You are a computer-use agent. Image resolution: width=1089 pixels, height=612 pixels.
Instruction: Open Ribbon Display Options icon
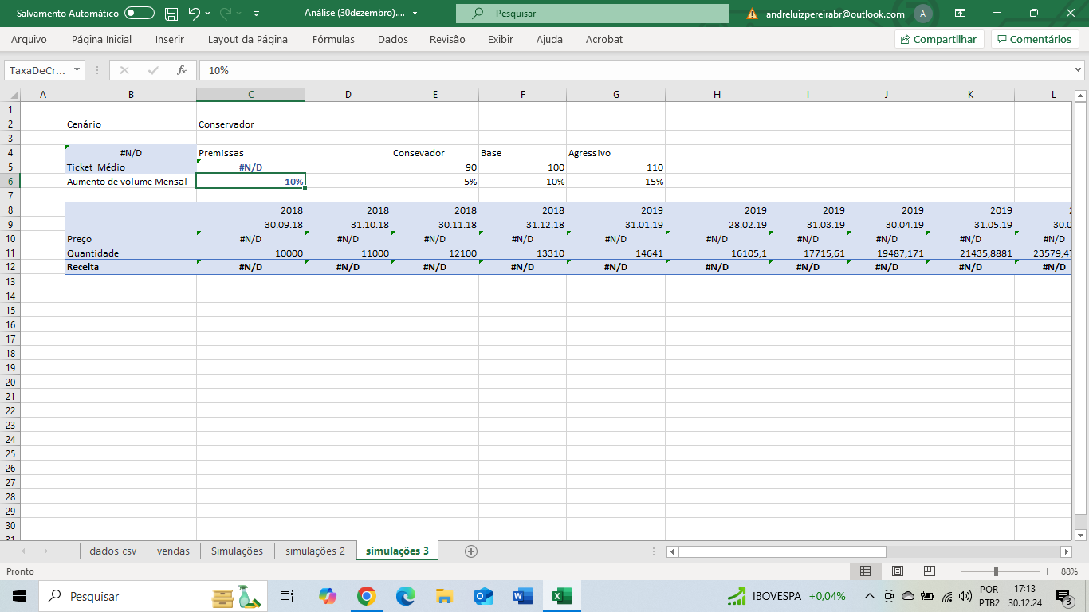coord(960,14)
